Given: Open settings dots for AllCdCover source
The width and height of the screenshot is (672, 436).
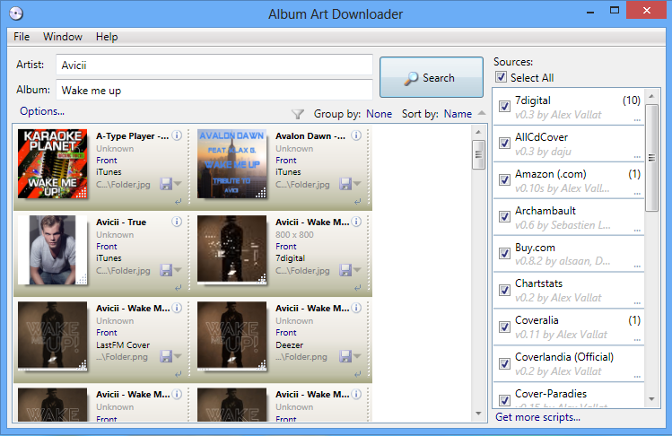Looking at the screenshot, I should [x=637, y=157].
